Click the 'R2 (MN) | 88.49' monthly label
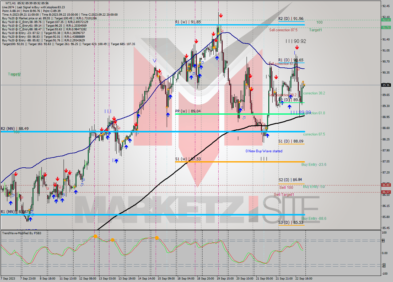 pos(15,129)
